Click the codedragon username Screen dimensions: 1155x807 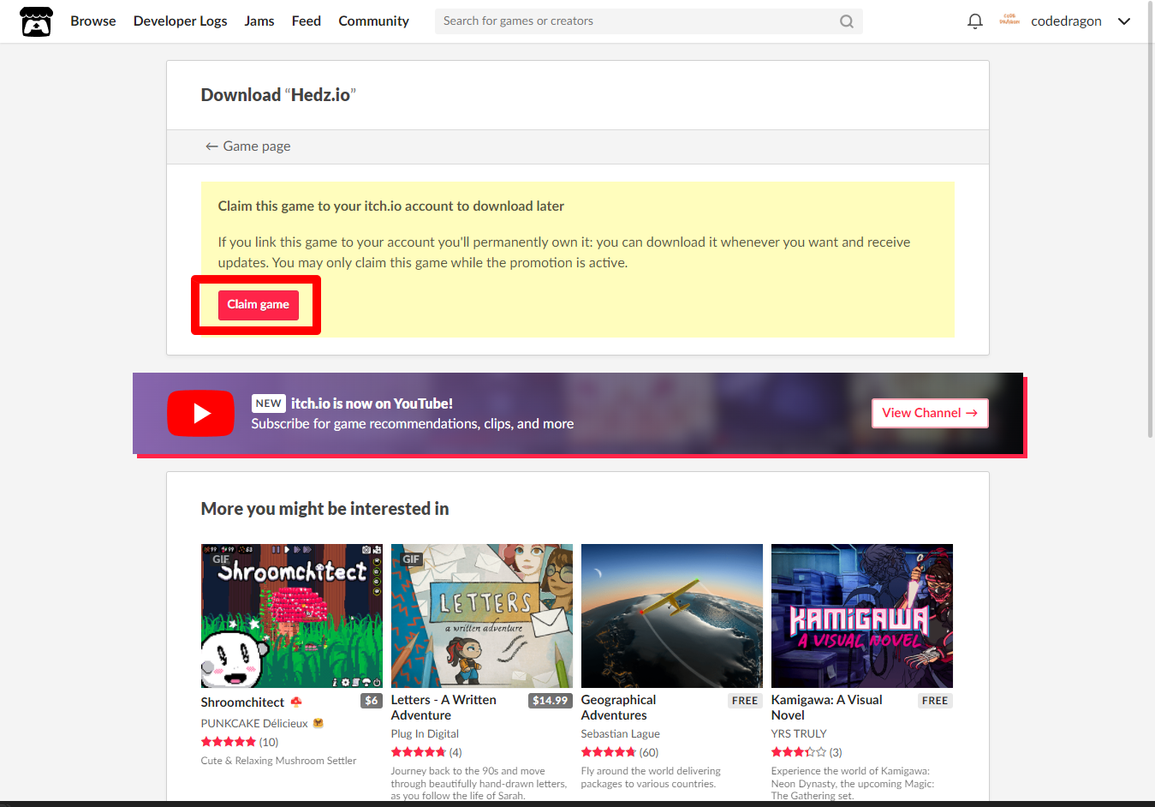point(1066,21)
